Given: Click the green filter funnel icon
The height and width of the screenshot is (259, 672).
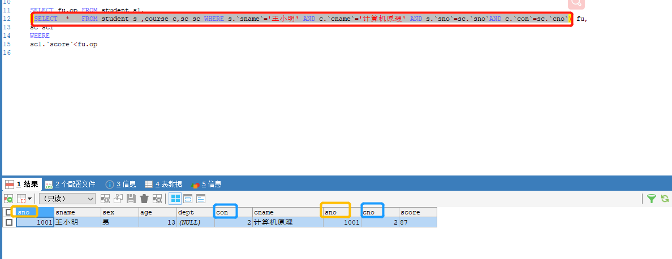Looking at the screenshot, I should [x=652, y=199].
